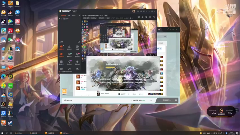
Task: Click the share icon in streaming toolbar
Action: point(154,17)
